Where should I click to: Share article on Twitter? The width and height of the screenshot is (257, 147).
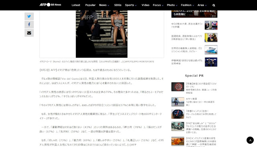[x=29, y=16]
